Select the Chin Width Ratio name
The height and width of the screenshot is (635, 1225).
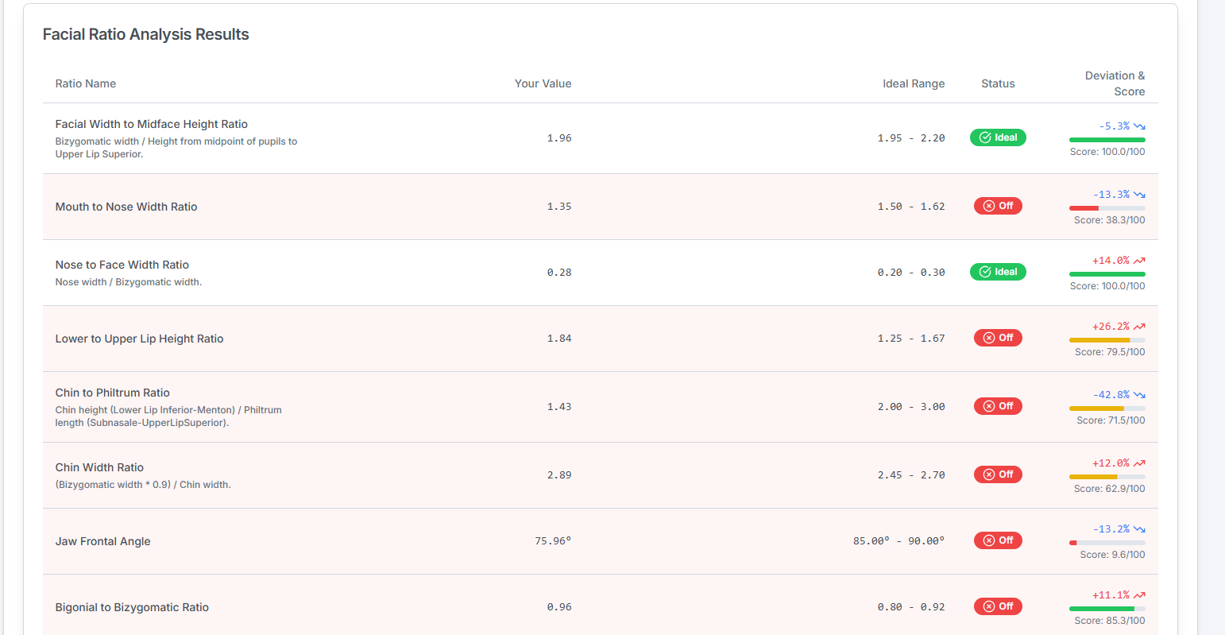point(99,467)
